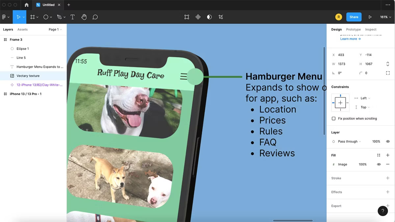395x222 pixels.
Task: Click the Share button
Action: click(354, 17)
